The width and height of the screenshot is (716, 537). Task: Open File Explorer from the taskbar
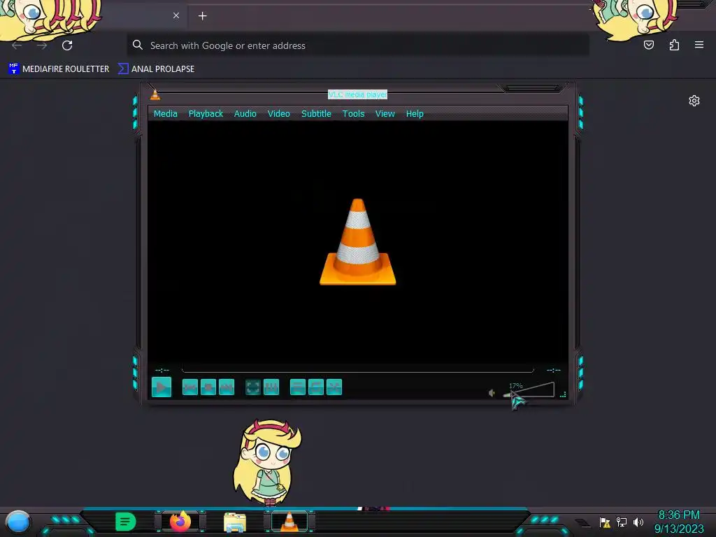pyautogui.click(x=235, y=522)
